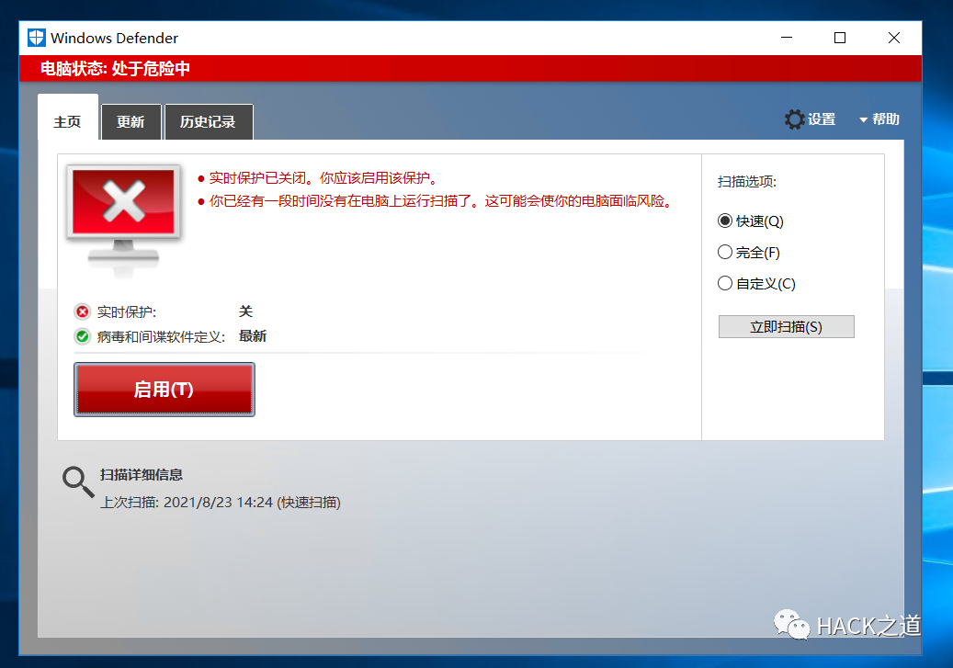Viewport: 953px width, 668px height.
Task: Open the 历史记录 tab
Action: point(209,121)
